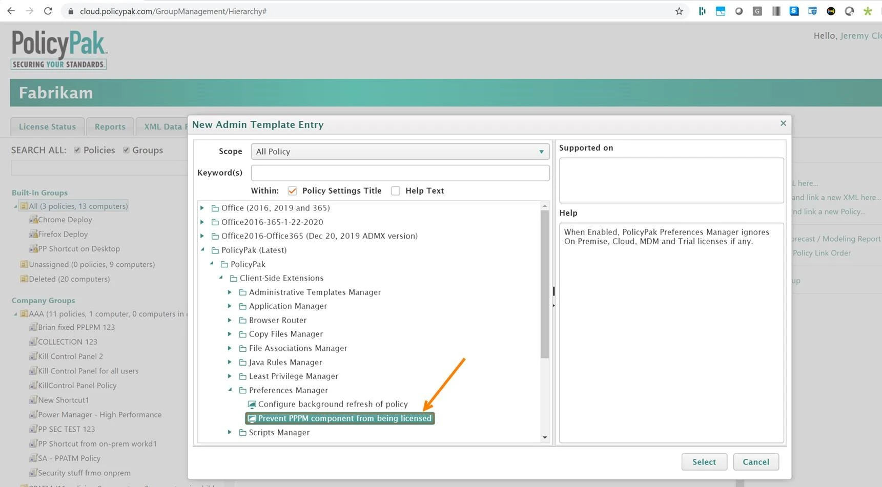Screen dimensions: 882x487
Task: Switch to the License Status tab
Action: pos(47,126)
